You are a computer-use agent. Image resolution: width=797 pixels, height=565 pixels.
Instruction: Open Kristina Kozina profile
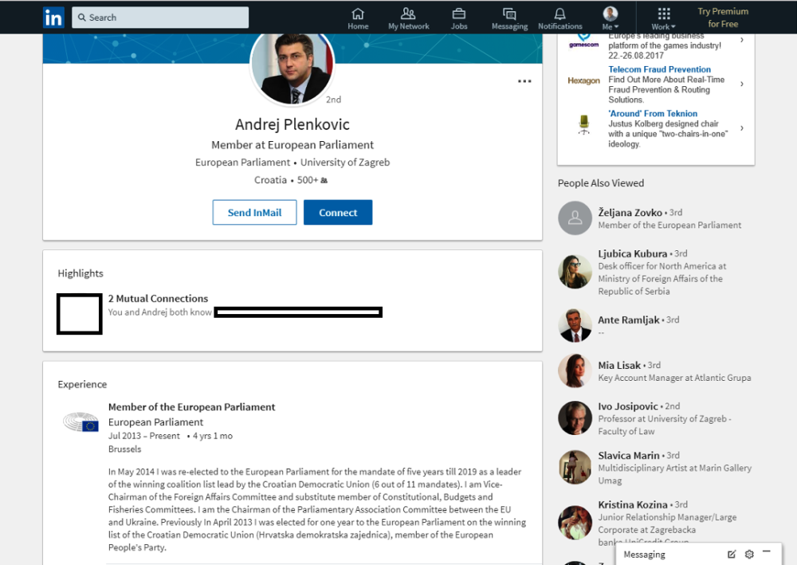633,505
